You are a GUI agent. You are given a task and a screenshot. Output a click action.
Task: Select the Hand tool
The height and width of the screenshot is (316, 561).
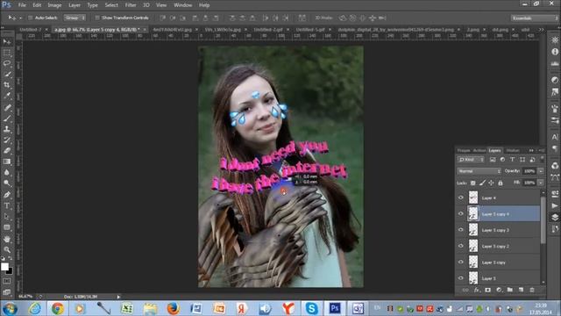(x=7, y=239)
